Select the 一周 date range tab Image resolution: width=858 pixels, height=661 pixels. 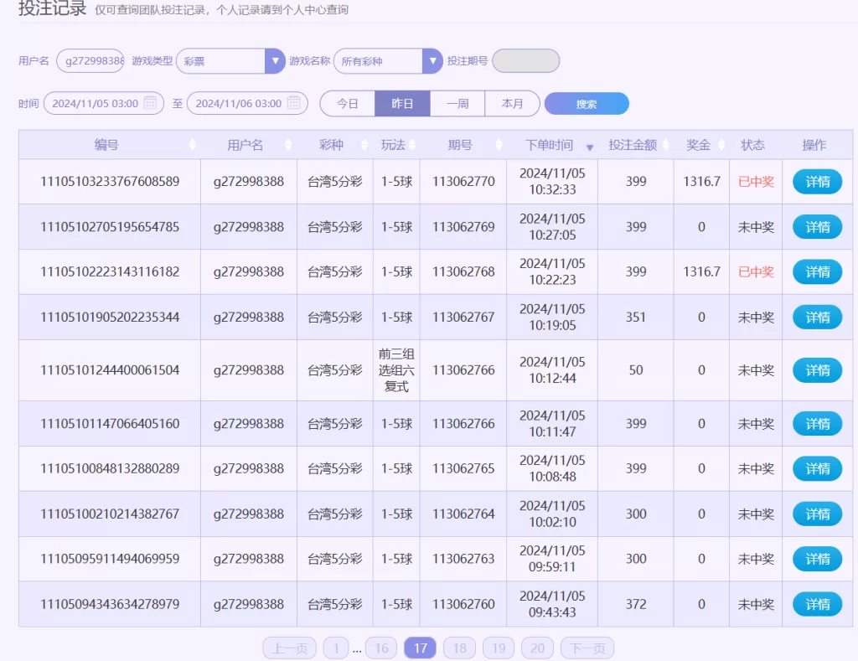457,103
